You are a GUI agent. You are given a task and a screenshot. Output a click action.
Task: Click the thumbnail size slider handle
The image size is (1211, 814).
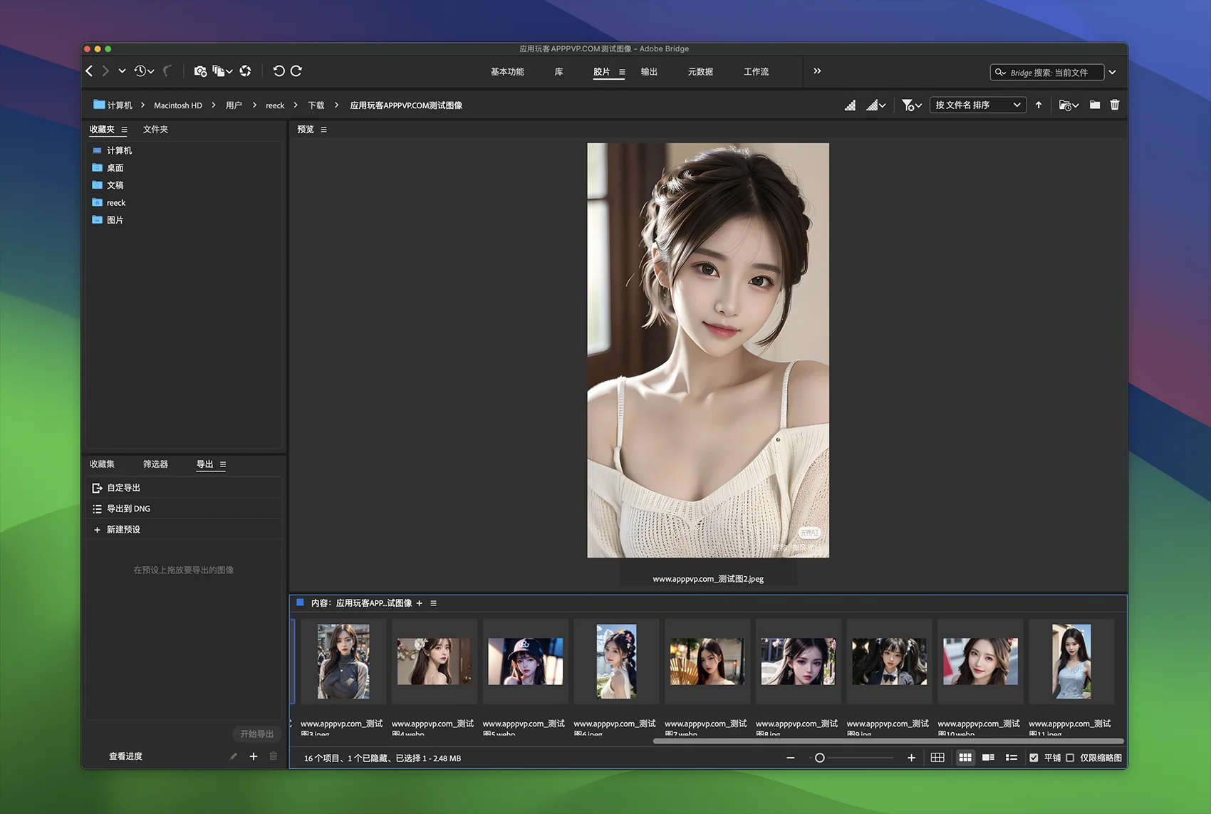[x=819, y=758]
